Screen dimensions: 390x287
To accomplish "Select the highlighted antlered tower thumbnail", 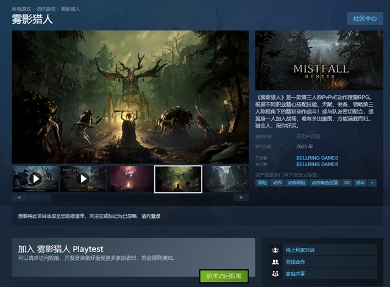I will (178, 179).
